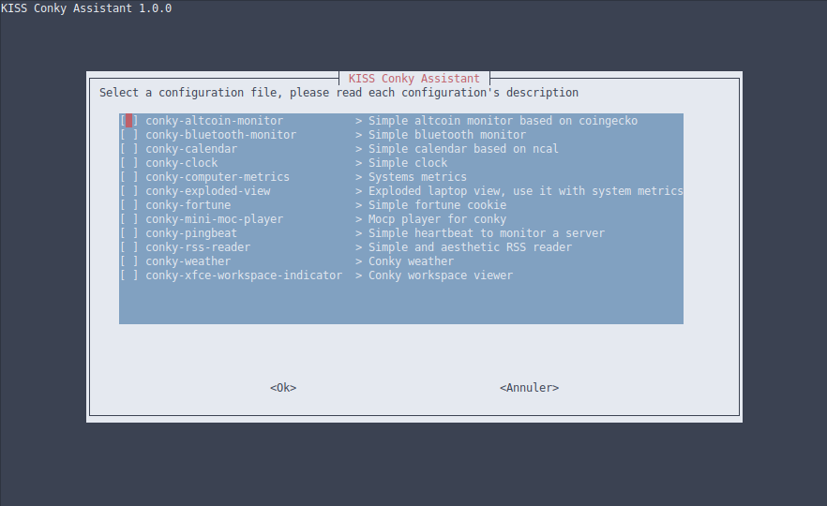This screenshot has height=506, width=827.
Task: Toggle the conky-calendar checkbox
Action: pos(128,149)
